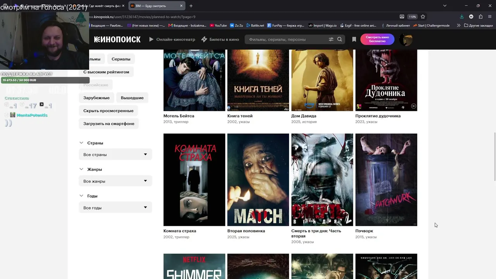
Task: Open the Kinopoisk bookmark ribbon icon
Action: point(354,40)
